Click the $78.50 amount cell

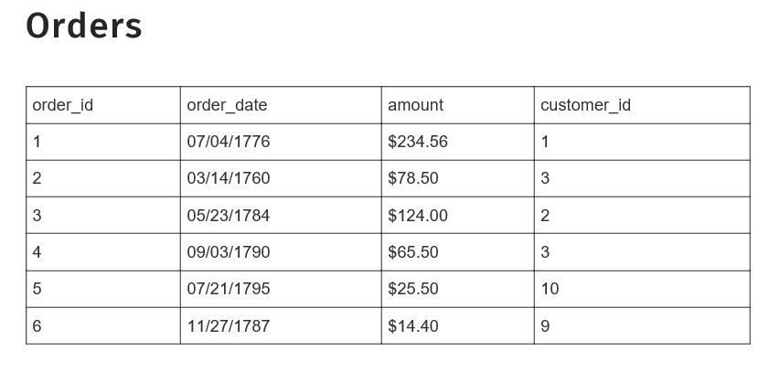click(x=413, y=178)
